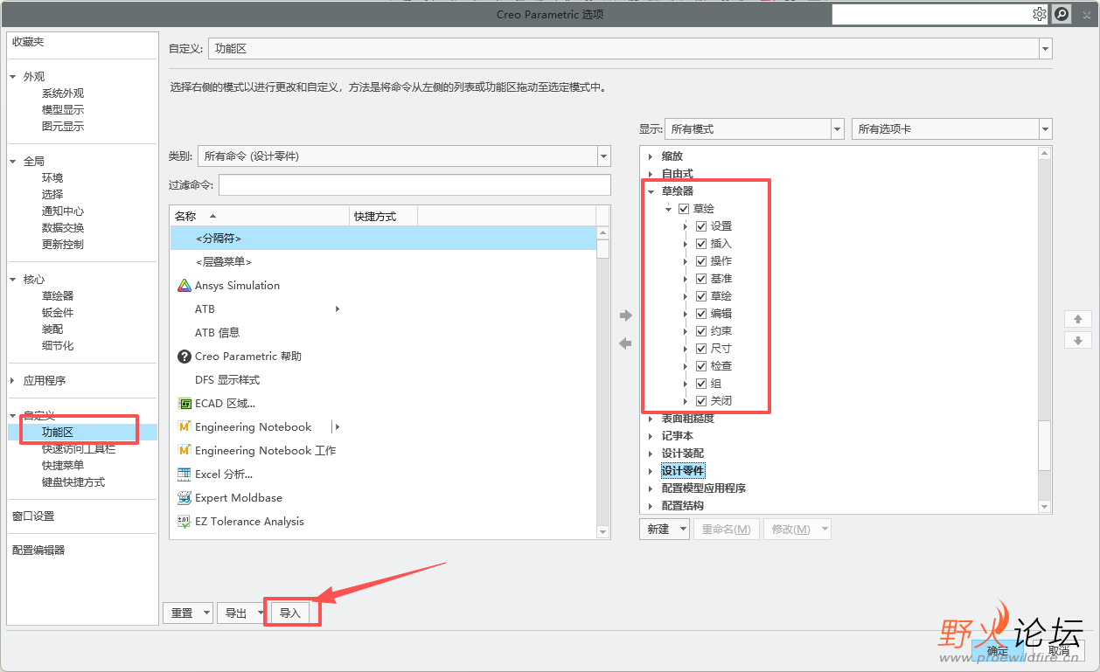Select 收藏夹 in the sidebar
1100x672 pixels.
(x=28, y=42)
